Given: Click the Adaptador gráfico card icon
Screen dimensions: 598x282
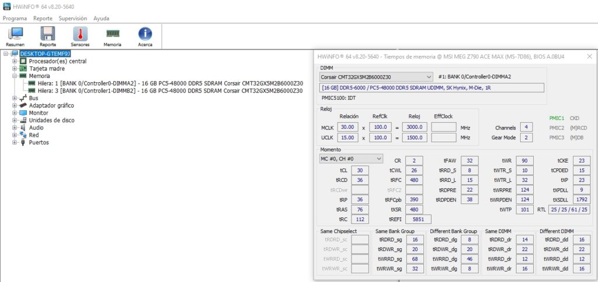Looking at the screenshot, I should (x=23, y=105).
